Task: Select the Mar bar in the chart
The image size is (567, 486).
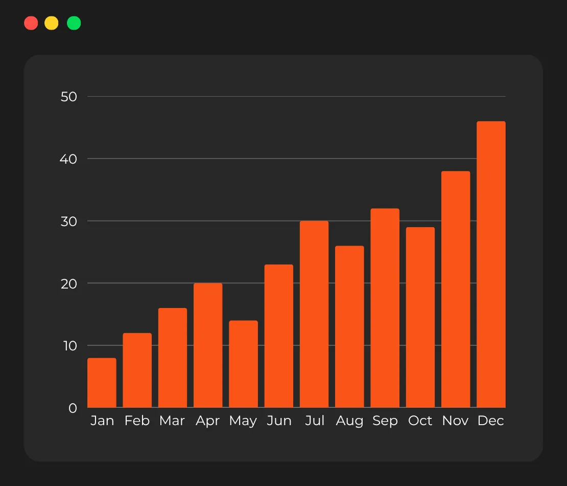Action: tap(173, 358)
